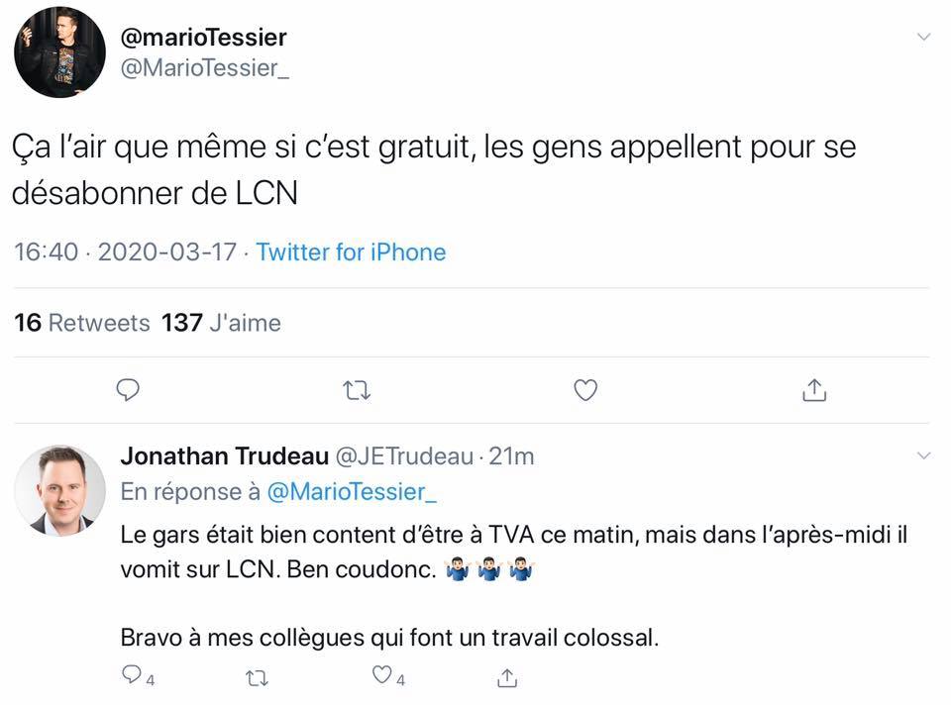Reply to Mario Tessier's main tweet
The width and height of the screenshot is (951, 705).
point(128,390)
